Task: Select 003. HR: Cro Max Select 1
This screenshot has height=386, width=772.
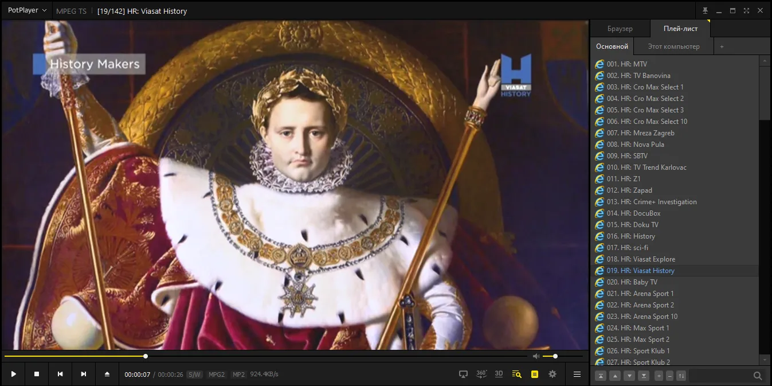Action: click(675, 87)
